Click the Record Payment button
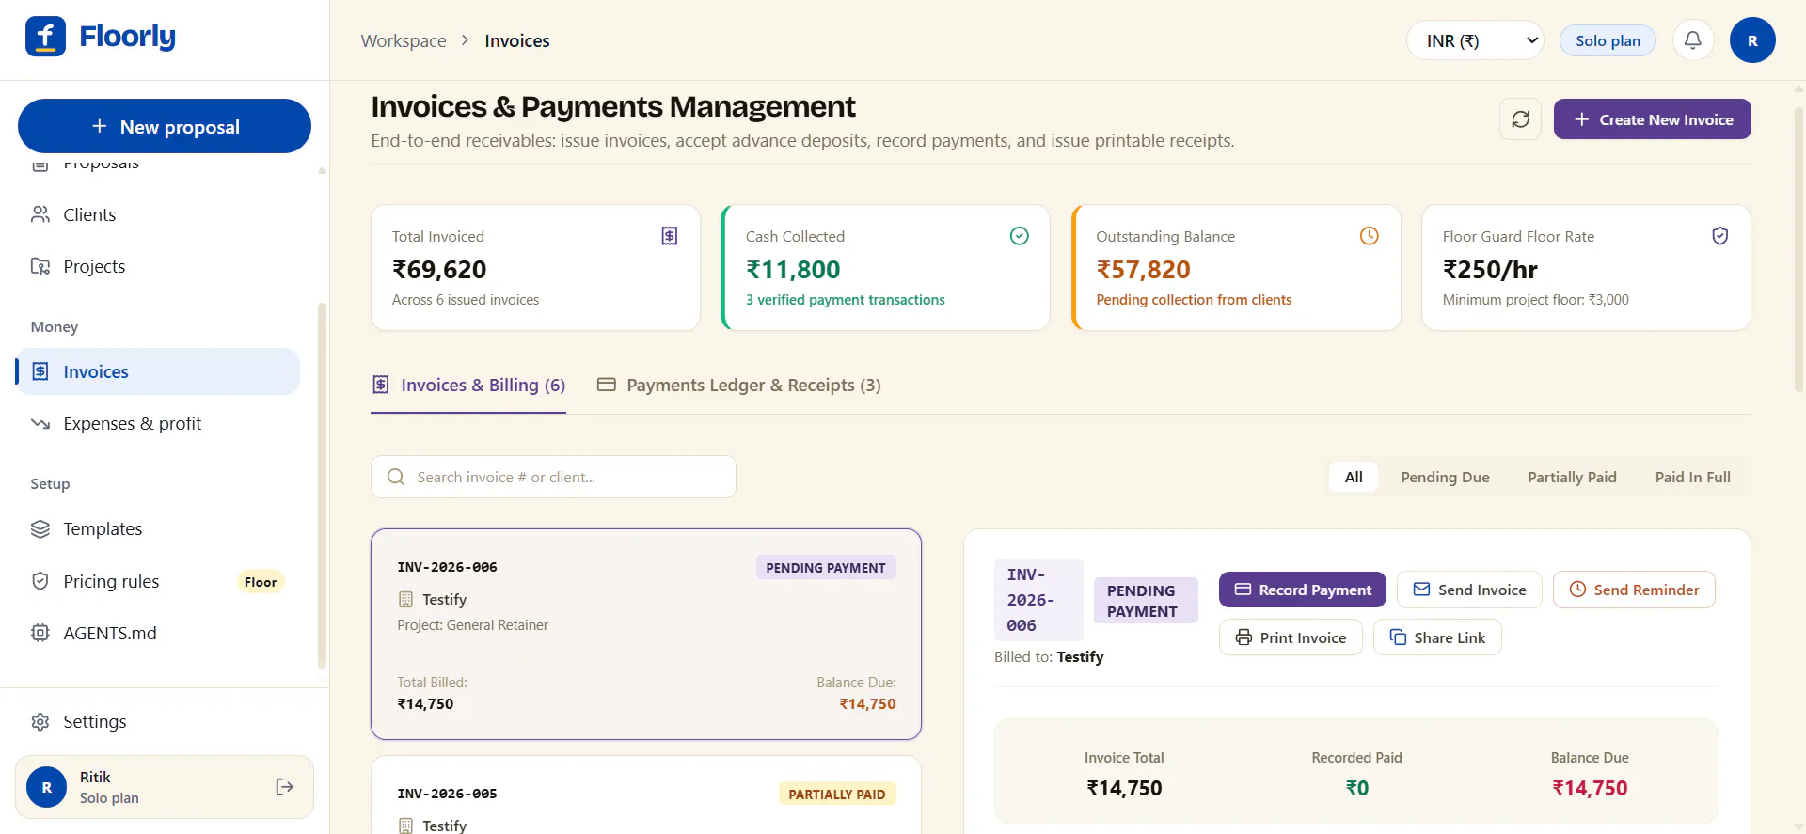The width and height of the screenshot is (1806, 834). [1303, 590]
